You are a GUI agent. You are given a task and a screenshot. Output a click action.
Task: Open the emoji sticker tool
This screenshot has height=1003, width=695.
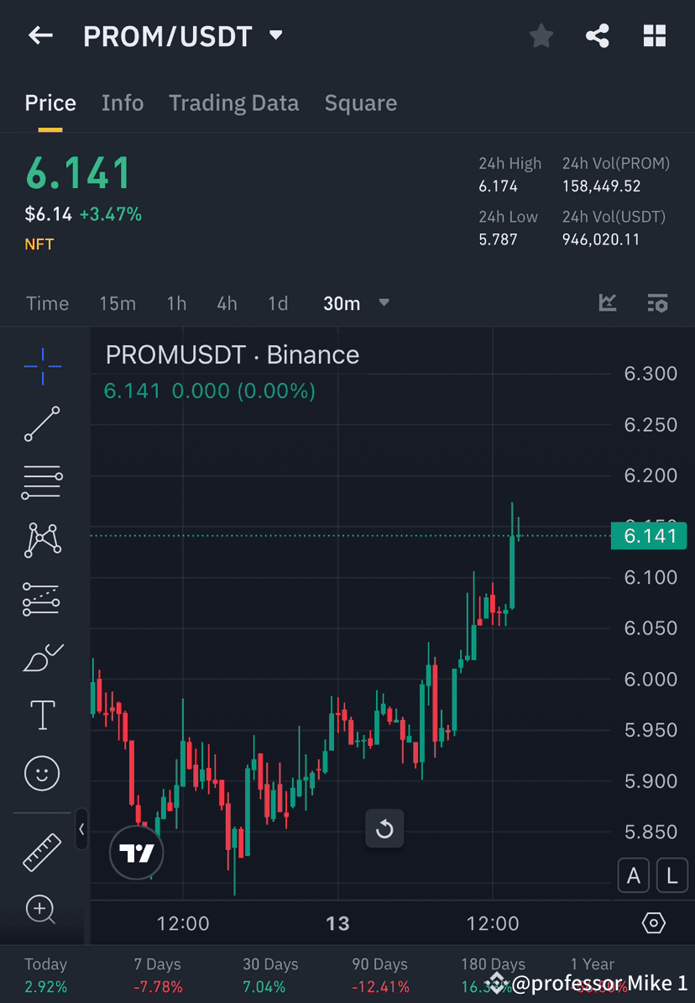(42, 773)
